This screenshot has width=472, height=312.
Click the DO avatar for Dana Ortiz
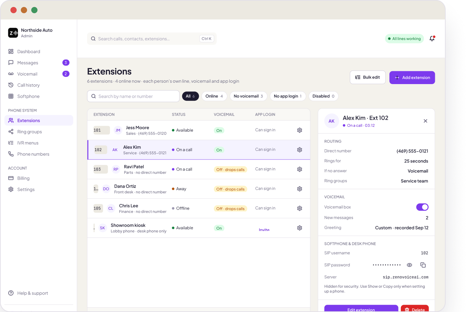pyautogui.click(x=106, y=189)
